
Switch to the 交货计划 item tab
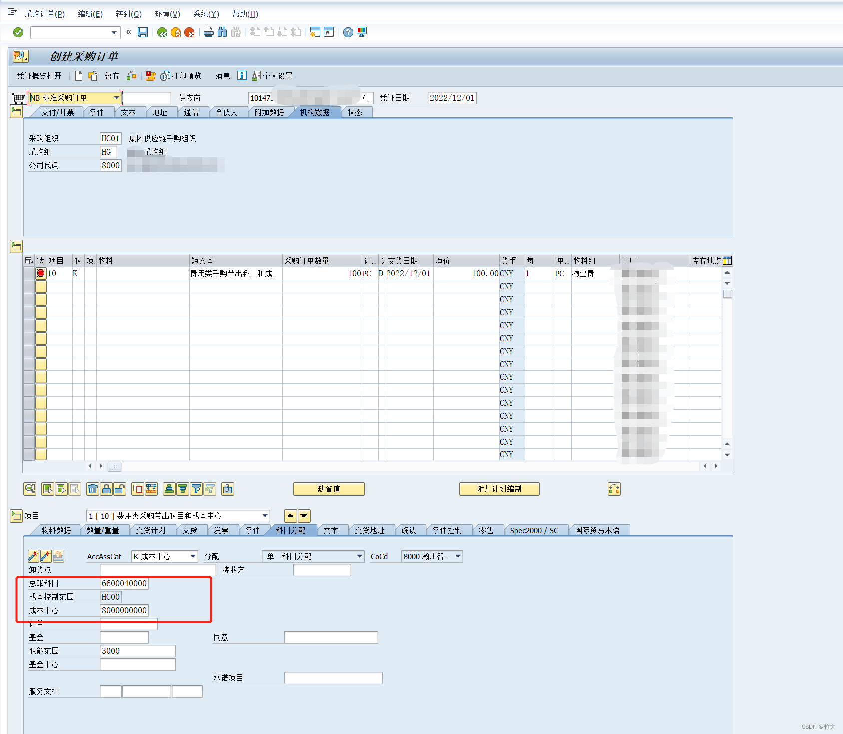point(150,530)
